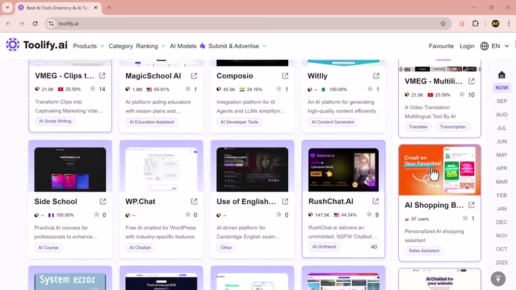Open the Category menu item
The image size is (516, 290).
click(121, 46)
